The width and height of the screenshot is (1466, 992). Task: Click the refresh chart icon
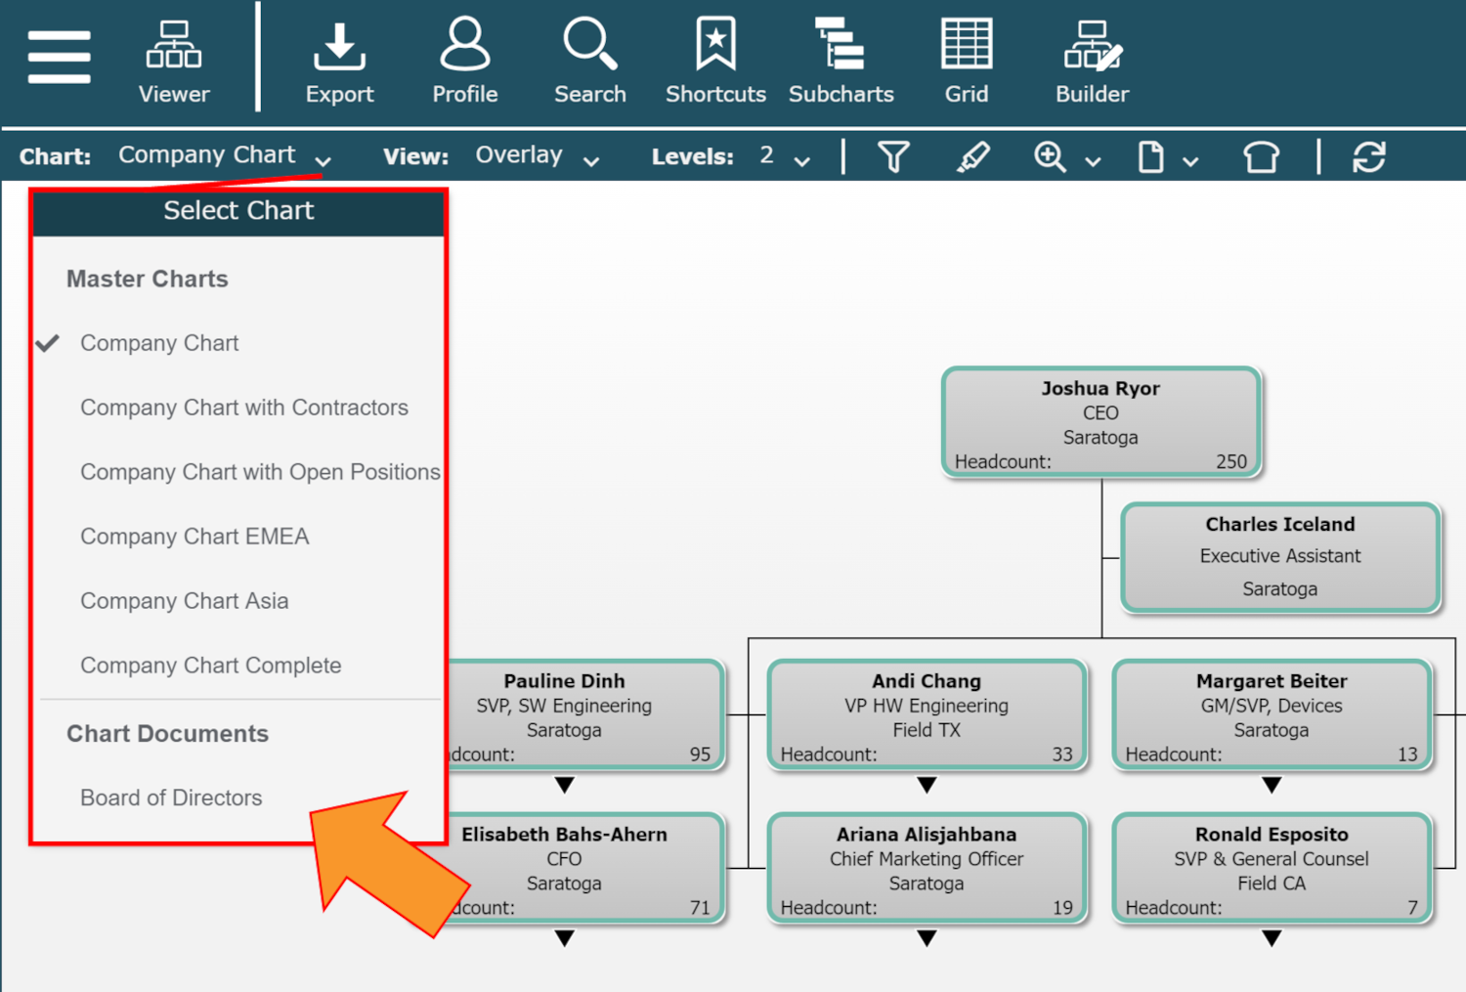click(x=1368, y=156)
